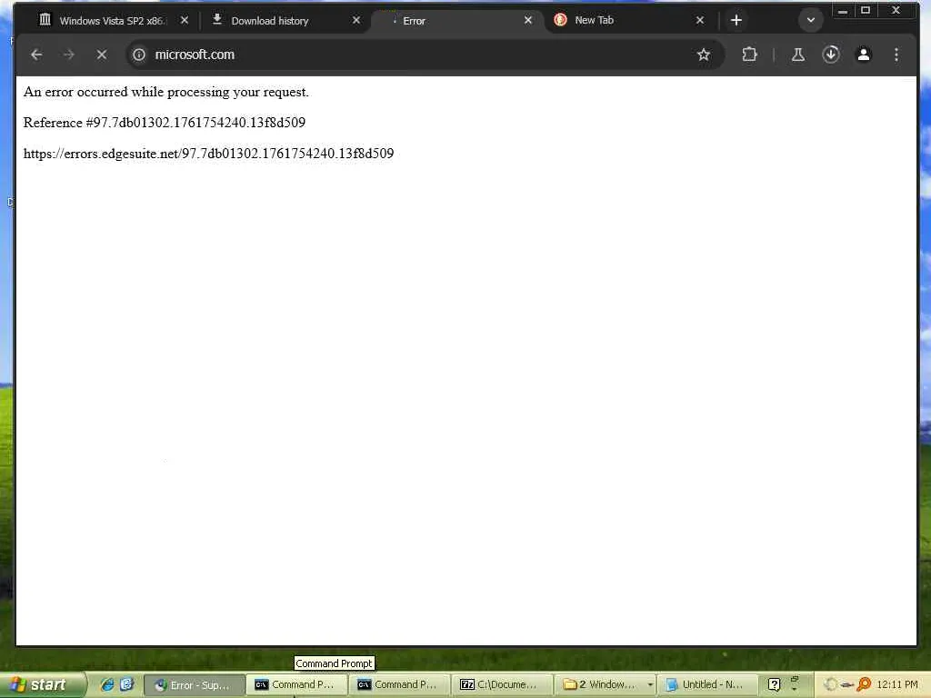
Task: Select Error - Sup... taskbar button
Action: click(195, 685)
